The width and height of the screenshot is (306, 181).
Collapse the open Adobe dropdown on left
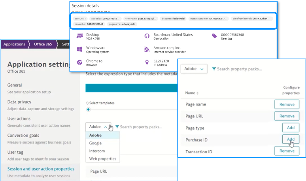pos(98,127)
